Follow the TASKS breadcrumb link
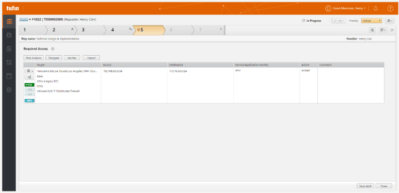 (x=24, y=19)
